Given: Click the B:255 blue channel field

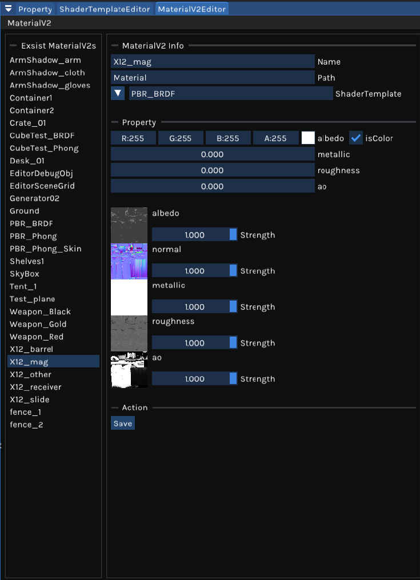Looking at the screenshot, I should tap(228, 138).
